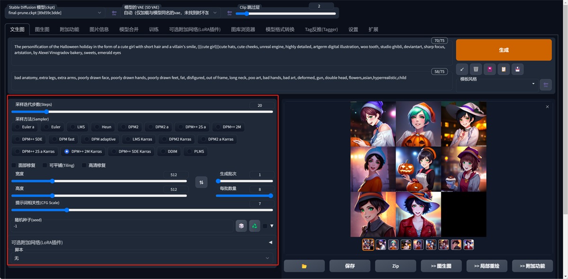Click the orange 生成 button

click(x=504, y=50)
